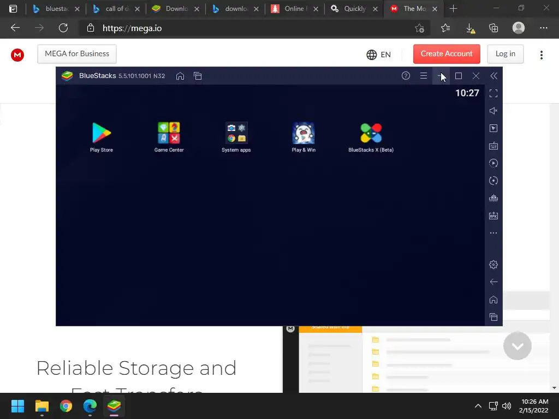
Task: Open the taskbar clock showing 10:26 AM
Action: pos(534,406)
